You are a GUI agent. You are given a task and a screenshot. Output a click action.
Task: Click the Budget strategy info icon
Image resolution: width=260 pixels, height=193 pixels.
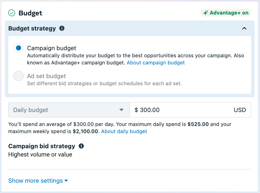point(62,28)
